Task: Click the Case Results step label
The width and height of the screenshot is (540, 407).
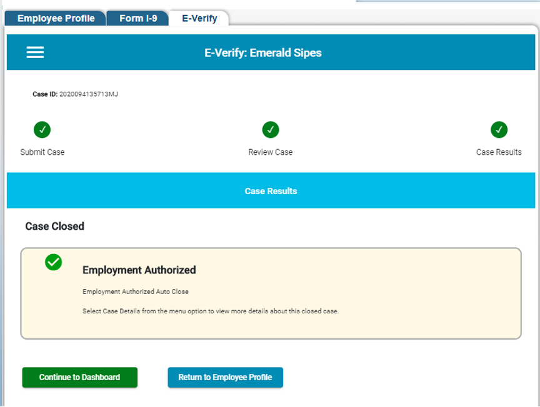Action: [x=499, y=152]
